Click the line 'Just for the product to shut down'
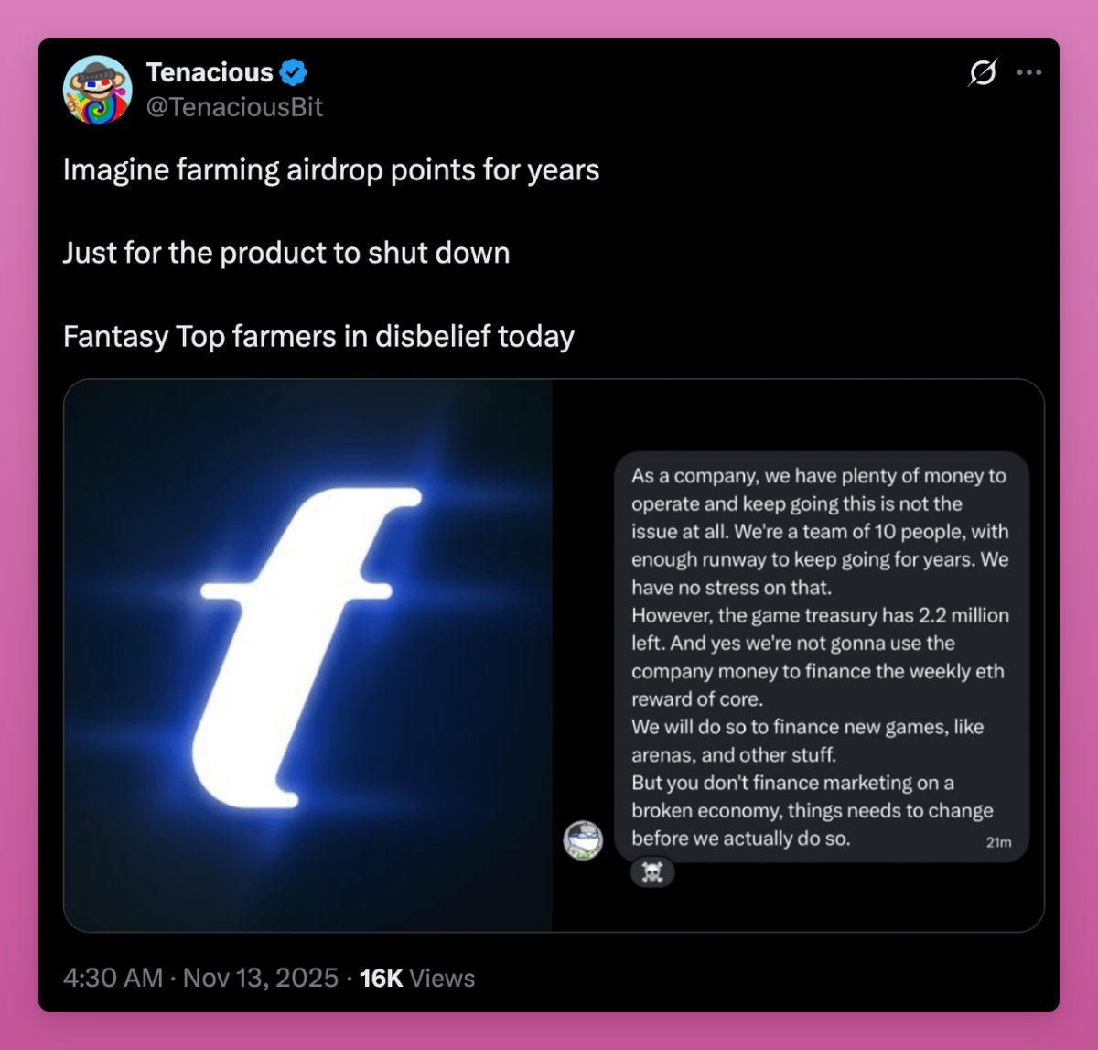This screenshot has height=1050, width=1098. tap(286, 253)
